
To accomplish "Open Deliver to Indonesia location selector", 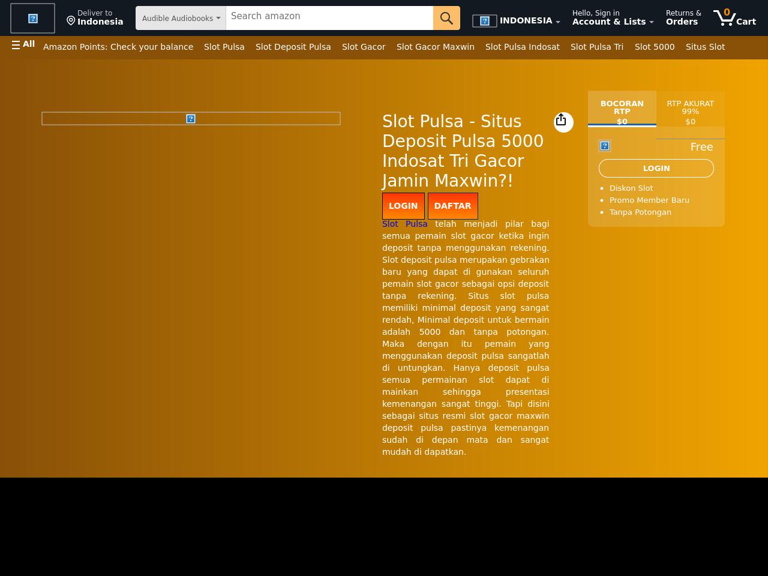I will [x=95, y=17].
